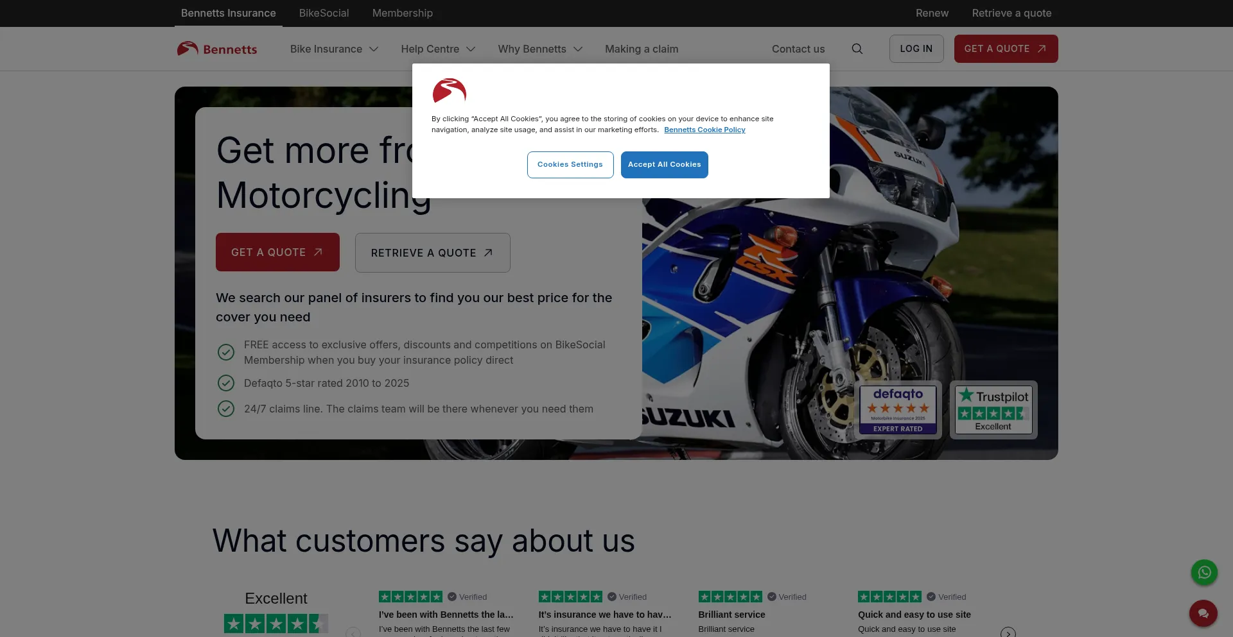
Task: Click the check icon beside Defaqto 5-star line
Action: point(226,383)
